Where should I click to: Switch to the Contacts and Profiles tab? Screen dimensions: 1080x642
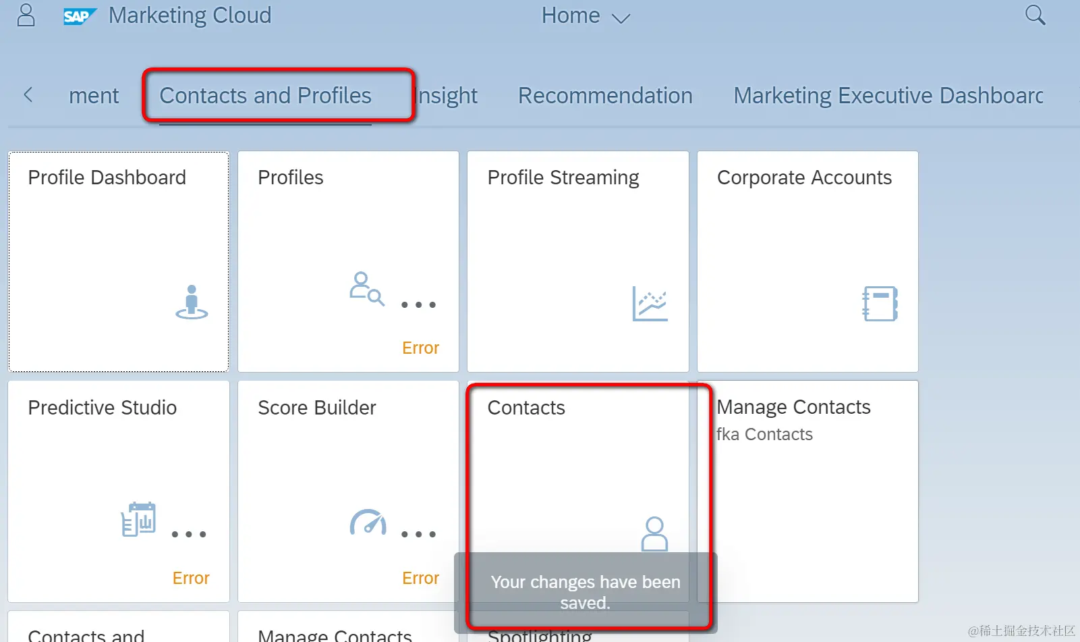[x=265, y=96]
